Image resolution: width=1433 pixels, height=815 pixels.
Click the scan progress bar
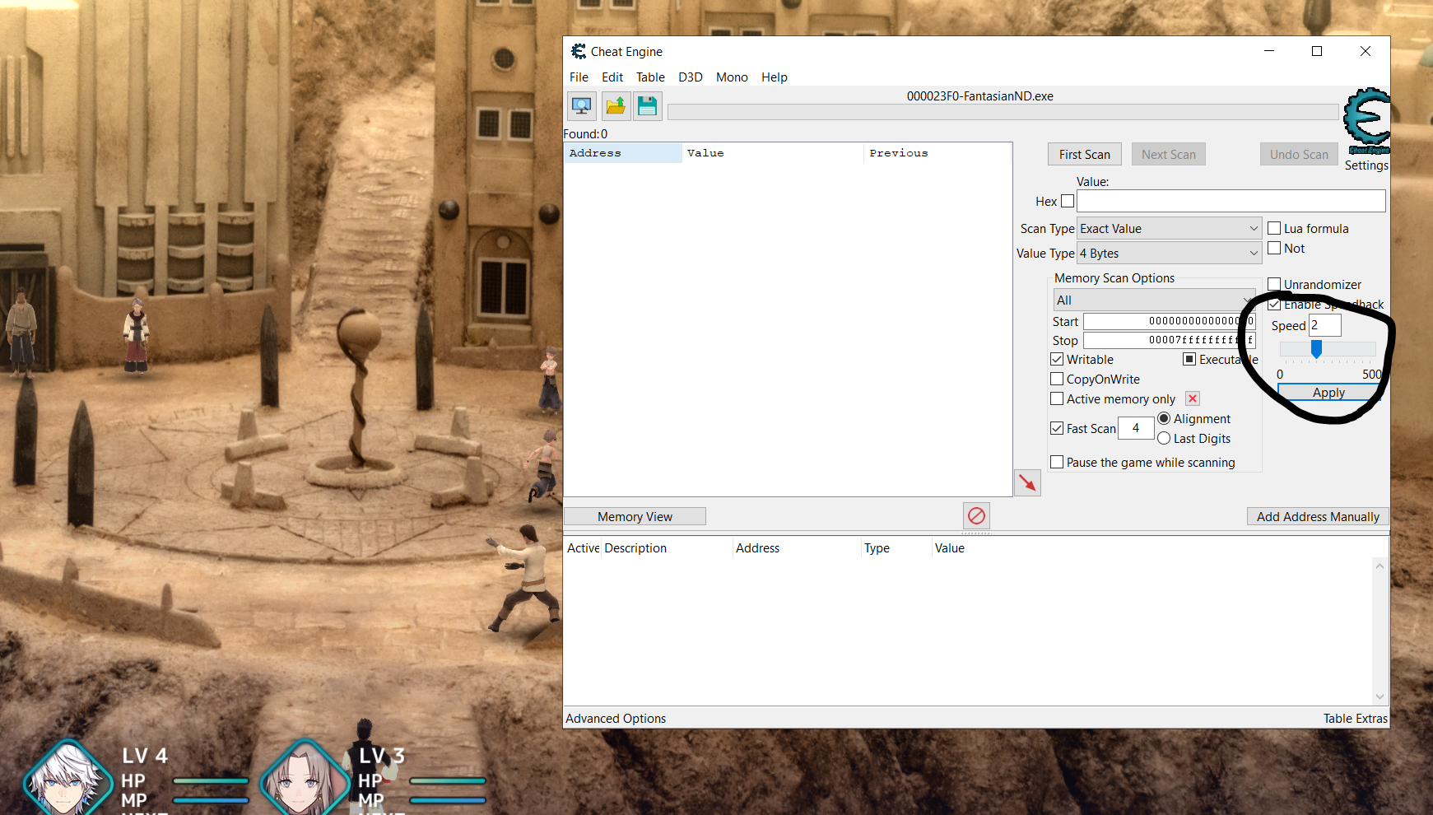tap(1003, 112)
